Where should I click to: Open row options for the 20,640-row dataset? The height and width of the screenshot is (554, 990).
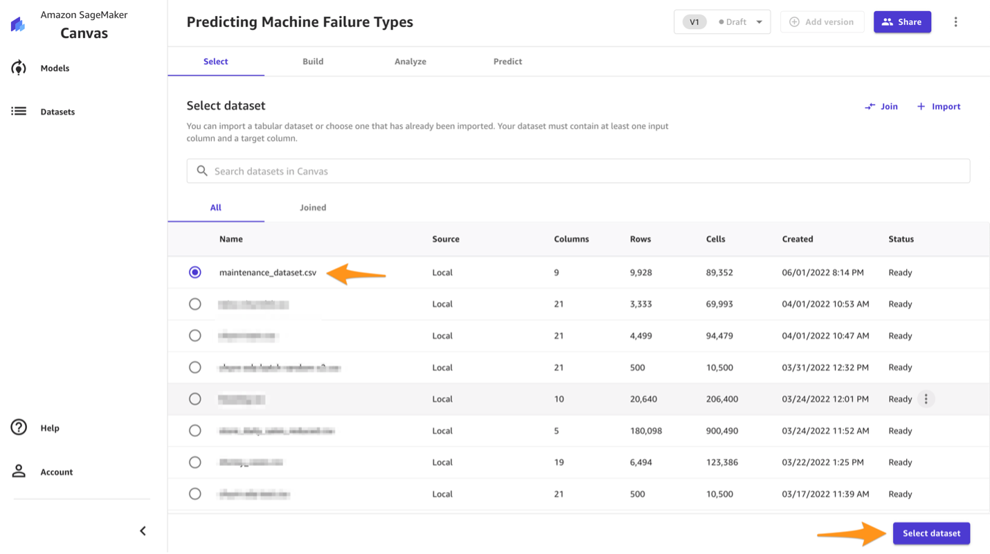coord(926,399)
